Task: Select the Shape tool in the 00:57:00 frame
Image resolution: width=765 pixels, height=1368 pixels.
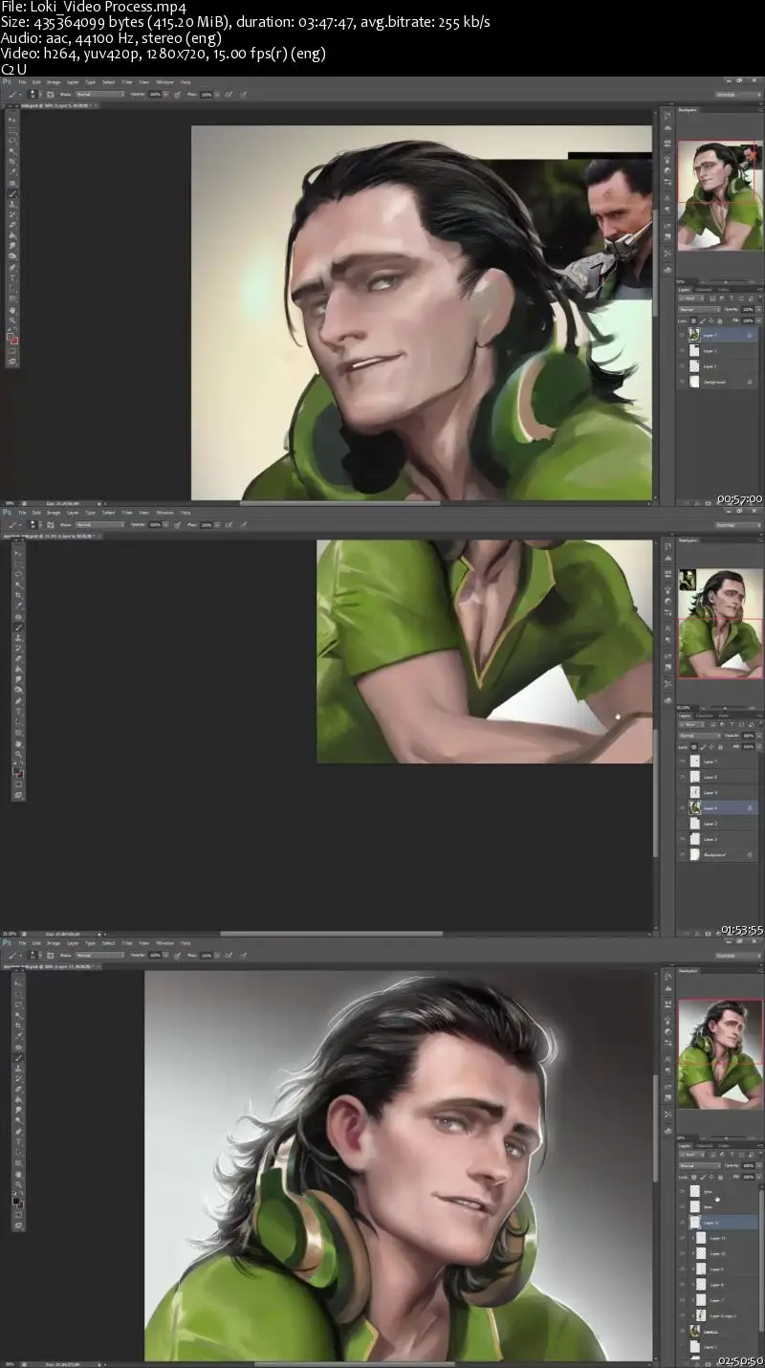Action: pyautogui.click(x=12, y=298)
